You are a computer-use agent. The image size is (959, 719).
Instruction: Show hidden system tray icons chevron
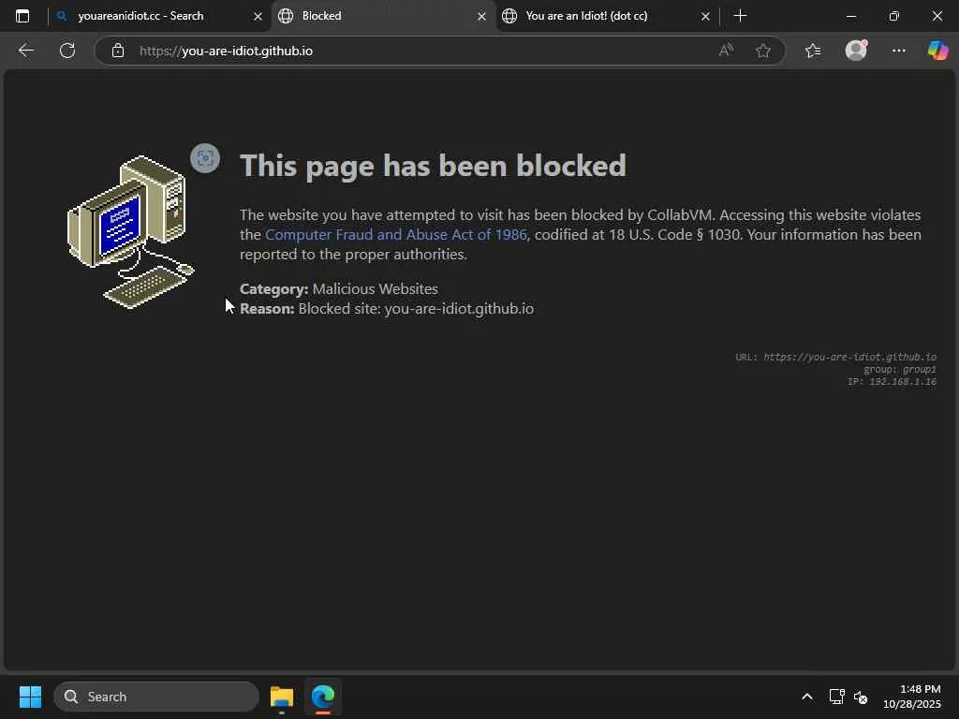pyautogui.click(x=807, y=697)
